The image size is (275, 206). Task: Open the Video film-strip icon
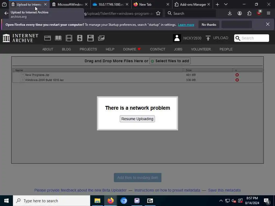(69, 38)
